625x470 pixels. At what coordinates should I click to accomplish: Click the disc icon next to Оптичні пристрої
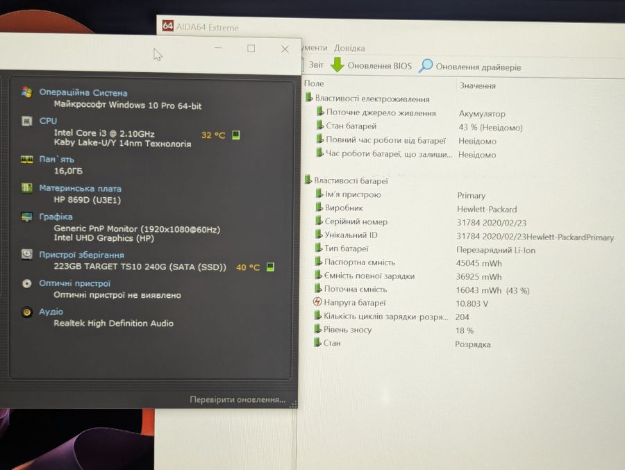26,283
